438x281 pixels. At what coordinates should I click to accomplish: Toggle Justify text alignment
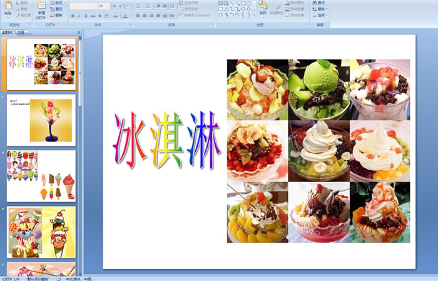[x=158, y=16]
